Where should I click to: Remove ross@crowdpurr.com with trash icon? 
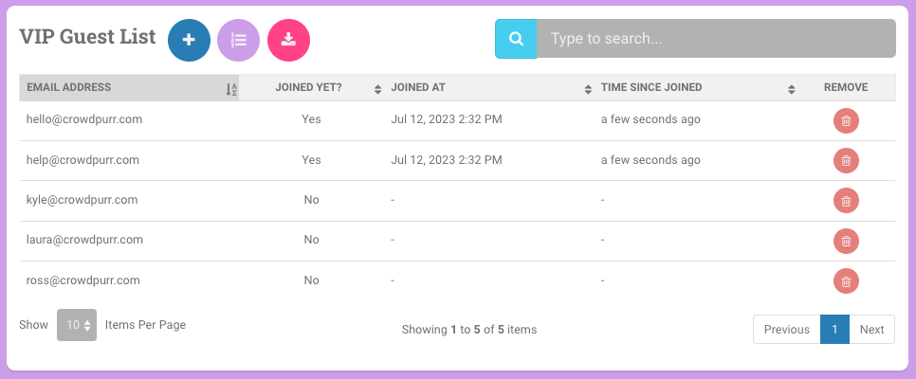pyautogui.click(x=846, y=281)
